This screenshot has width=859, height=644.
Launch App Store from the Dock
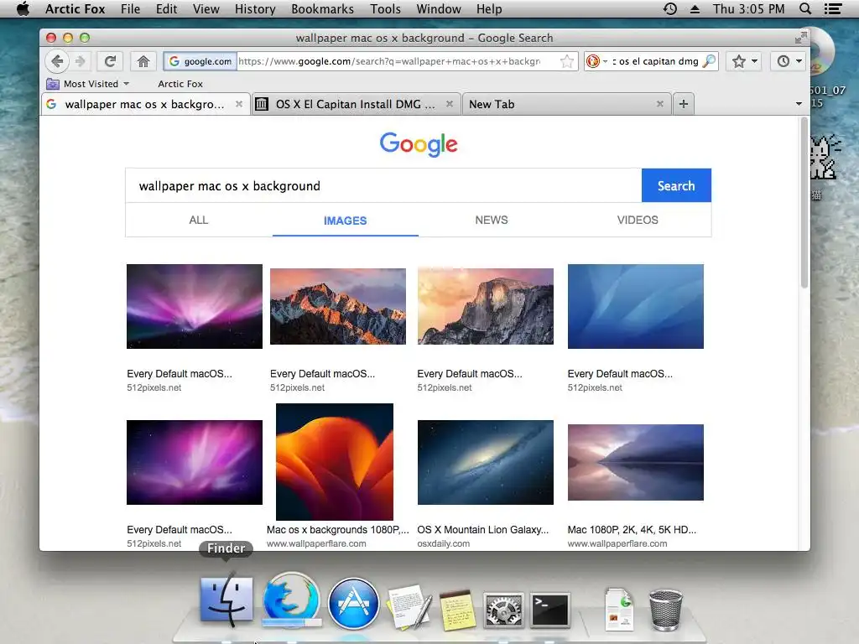353,604
